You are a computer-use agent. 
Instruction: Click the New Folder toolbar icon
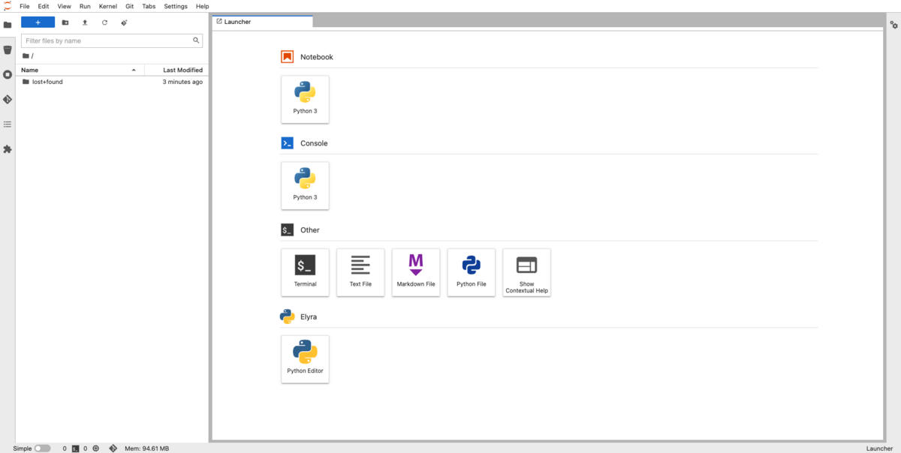[x=65, y=22]
